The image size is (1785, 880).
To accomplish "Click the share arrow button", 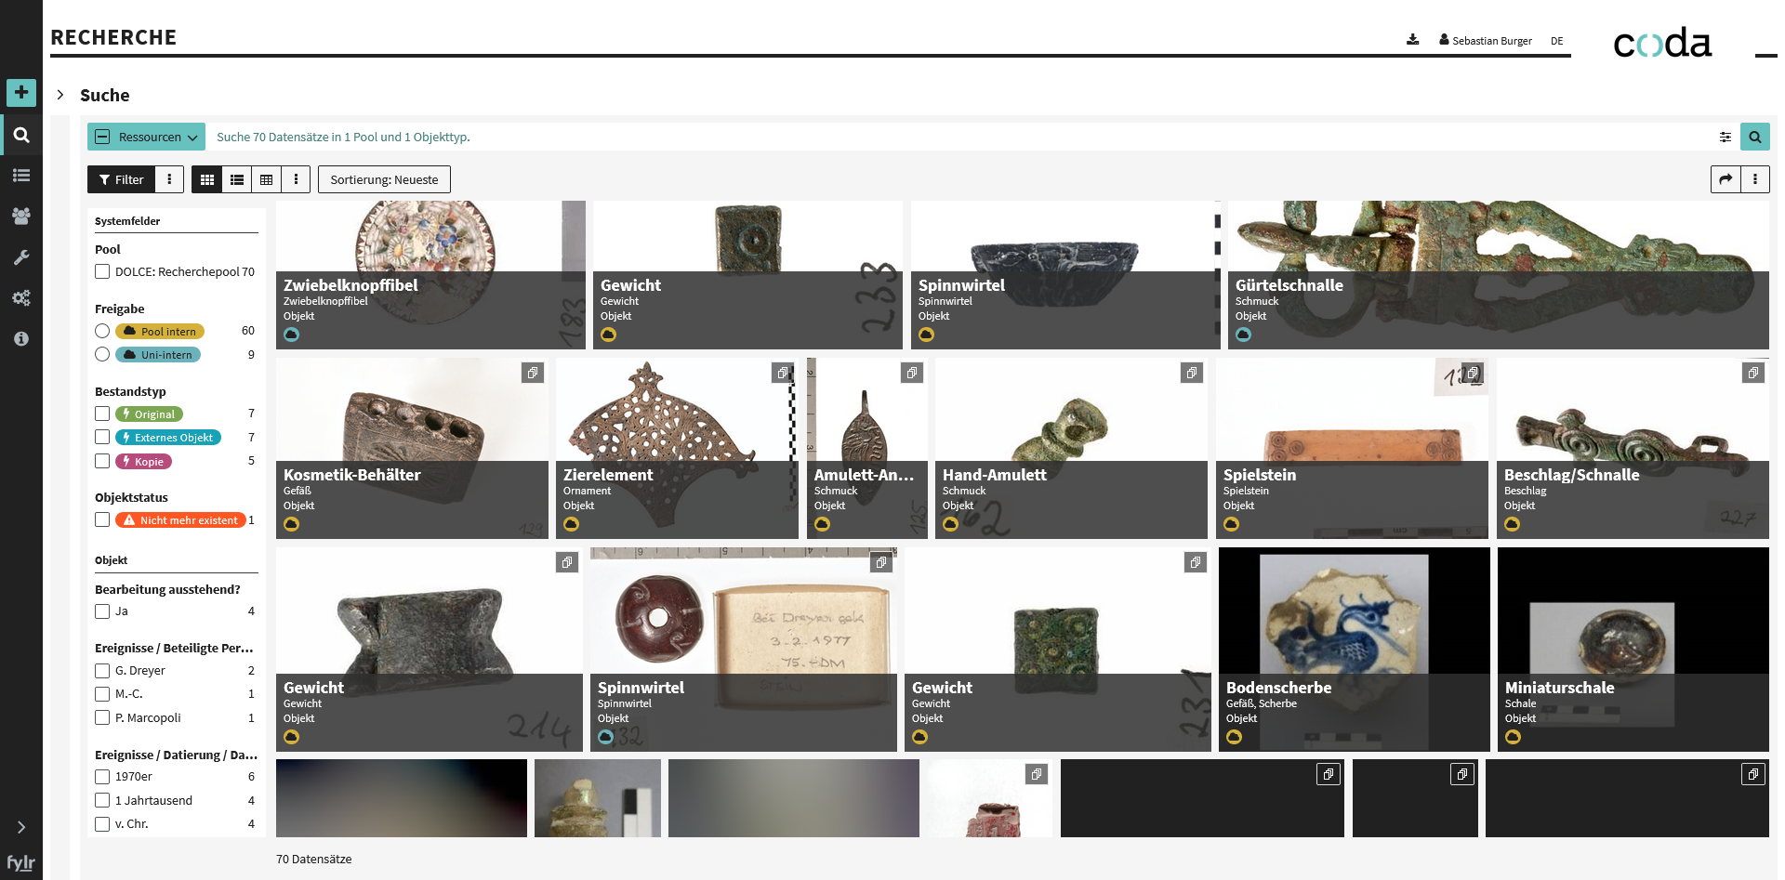I will click(1725, 179).
